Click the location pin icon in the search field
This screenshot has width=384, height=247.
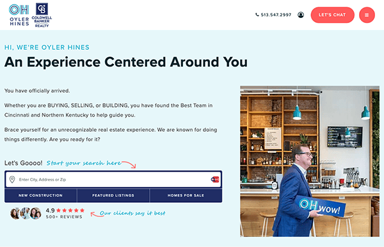[12, 179]
